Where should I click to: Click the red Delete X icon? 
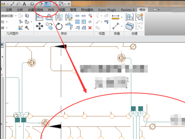[90, 28]
